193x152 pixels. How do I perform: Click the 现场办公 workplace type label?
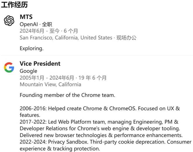126,38
